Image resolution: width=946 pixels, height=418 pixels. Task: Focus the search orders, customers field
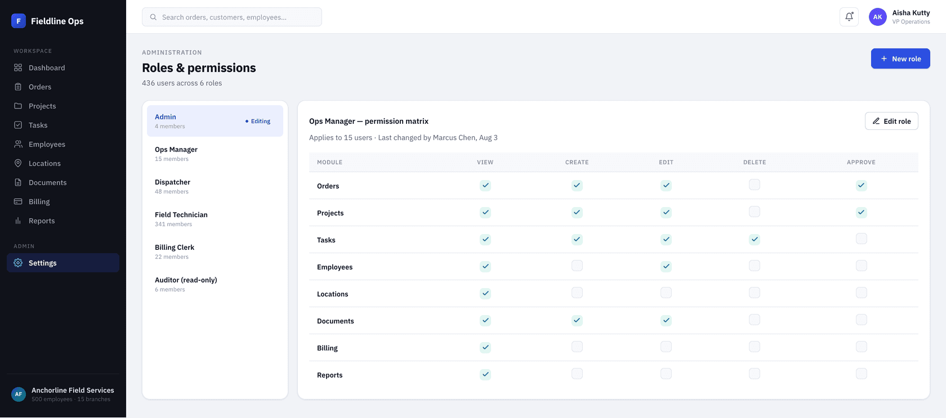click(232, 17)
